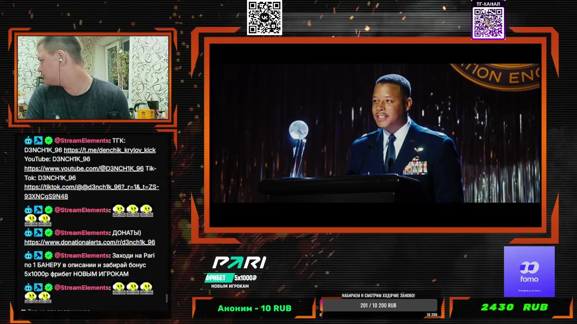Open the t.me/denchik_krylov_kick link
The height and width of the screenshot is (324, 577).
pos(110,150)
